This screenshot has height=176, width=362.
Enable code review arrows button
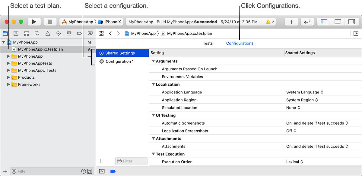tap(307, 22)
